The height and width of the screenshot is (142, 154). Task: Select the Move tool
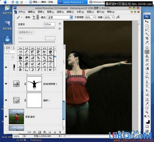(147, 22)
